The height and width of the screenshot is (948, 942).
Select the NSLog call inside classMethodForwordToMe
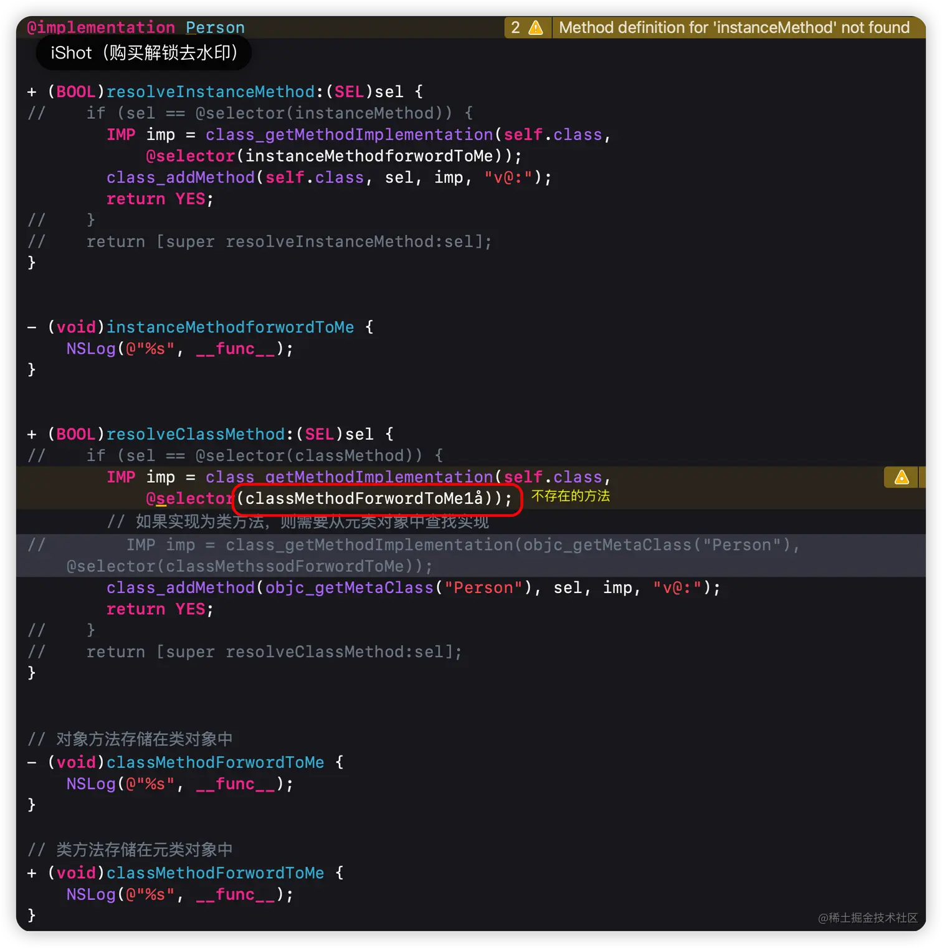178,784
